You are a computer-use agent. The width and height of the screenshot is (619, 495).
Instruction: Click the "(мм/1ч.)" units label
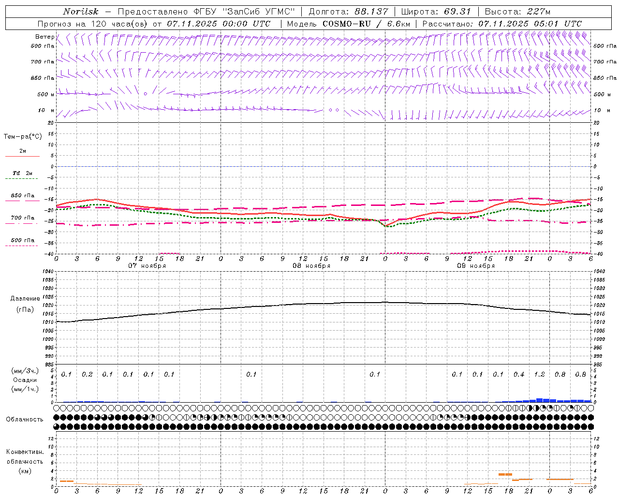tap(25, 389)
